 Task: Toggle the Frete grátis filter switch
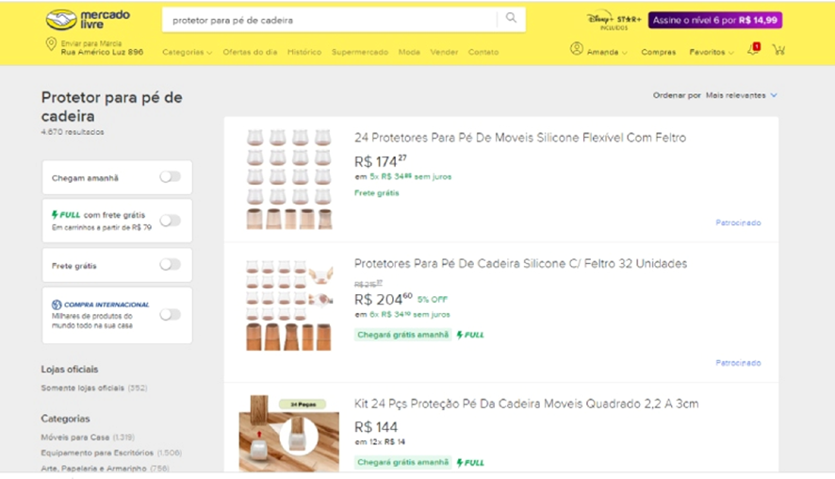[x=170, y=265]
